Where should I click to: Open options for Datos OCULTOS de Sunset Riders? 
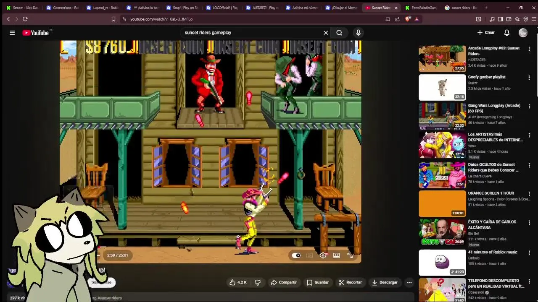[529, 165]
